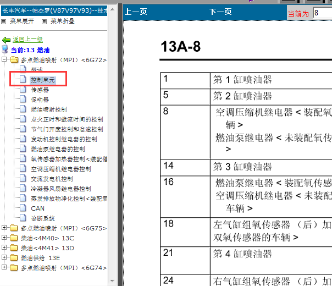
Task: Click the 菜单展开 expand-all menu button
Action: pos(22,21)
